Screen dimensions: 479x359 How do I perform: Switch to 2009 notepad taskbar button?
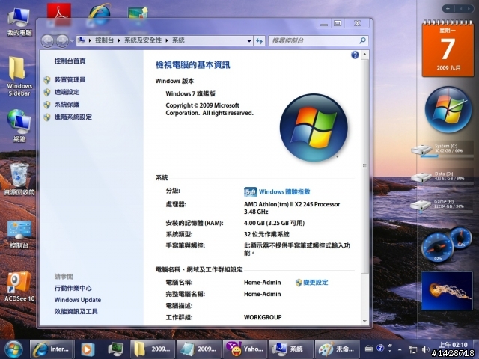[199, 349]
